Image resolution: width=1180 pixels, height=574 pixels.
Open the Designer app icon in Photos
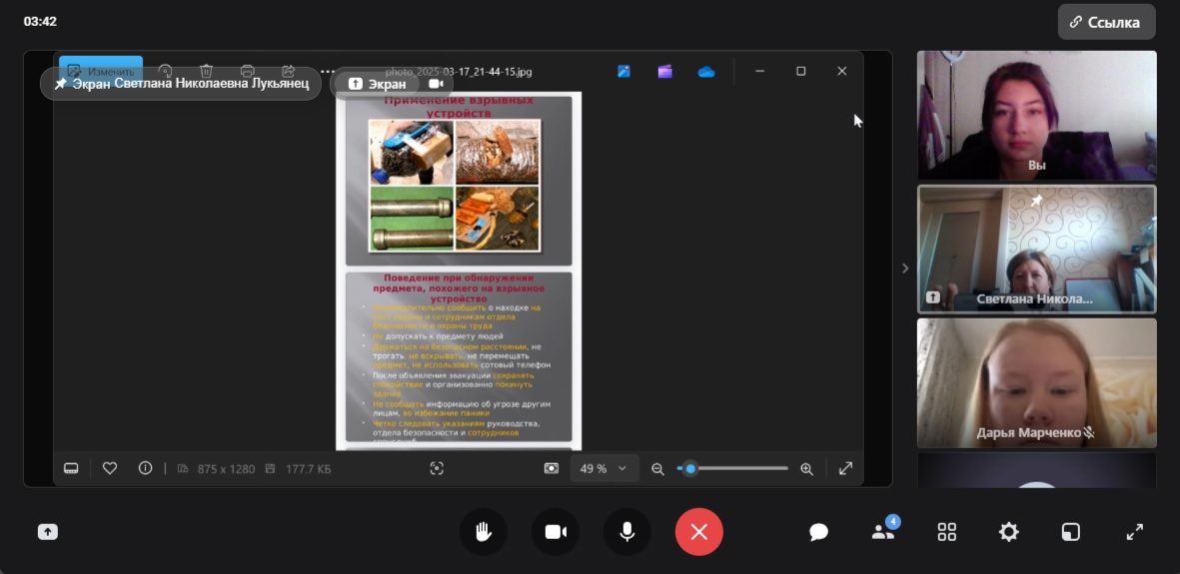point(623,72)
